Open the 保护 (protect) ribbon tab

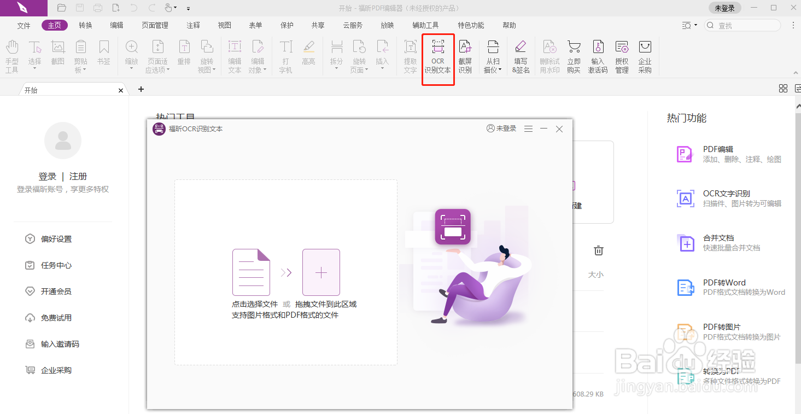[287, 25]
